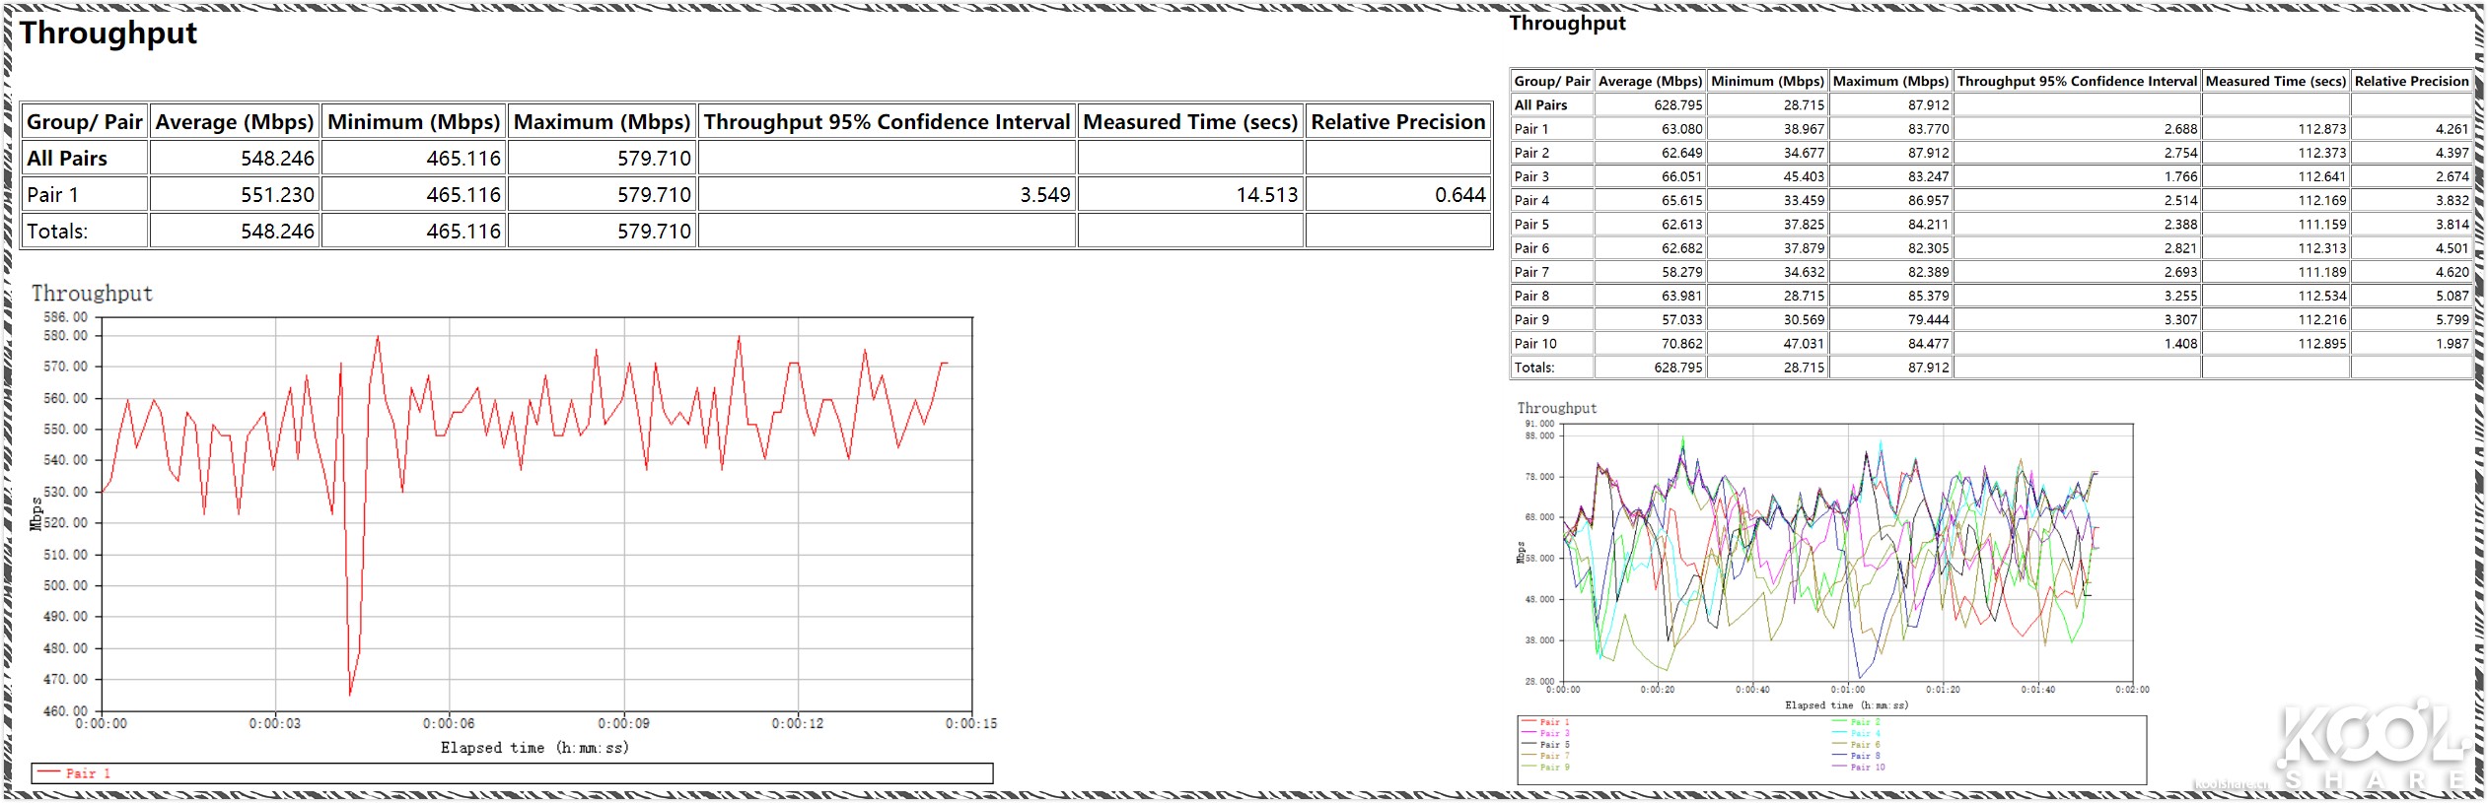
Task: Click right table's "Measured Time (secs)" header
Action: [2276, 82]
